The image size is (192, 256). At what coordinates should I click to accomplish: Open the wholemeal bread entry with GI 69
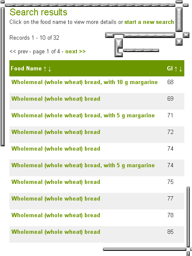click(x=56, y=99)
